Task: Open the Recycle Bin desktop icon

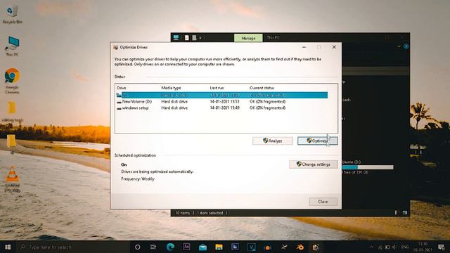Action: click(x=12, y=14)
